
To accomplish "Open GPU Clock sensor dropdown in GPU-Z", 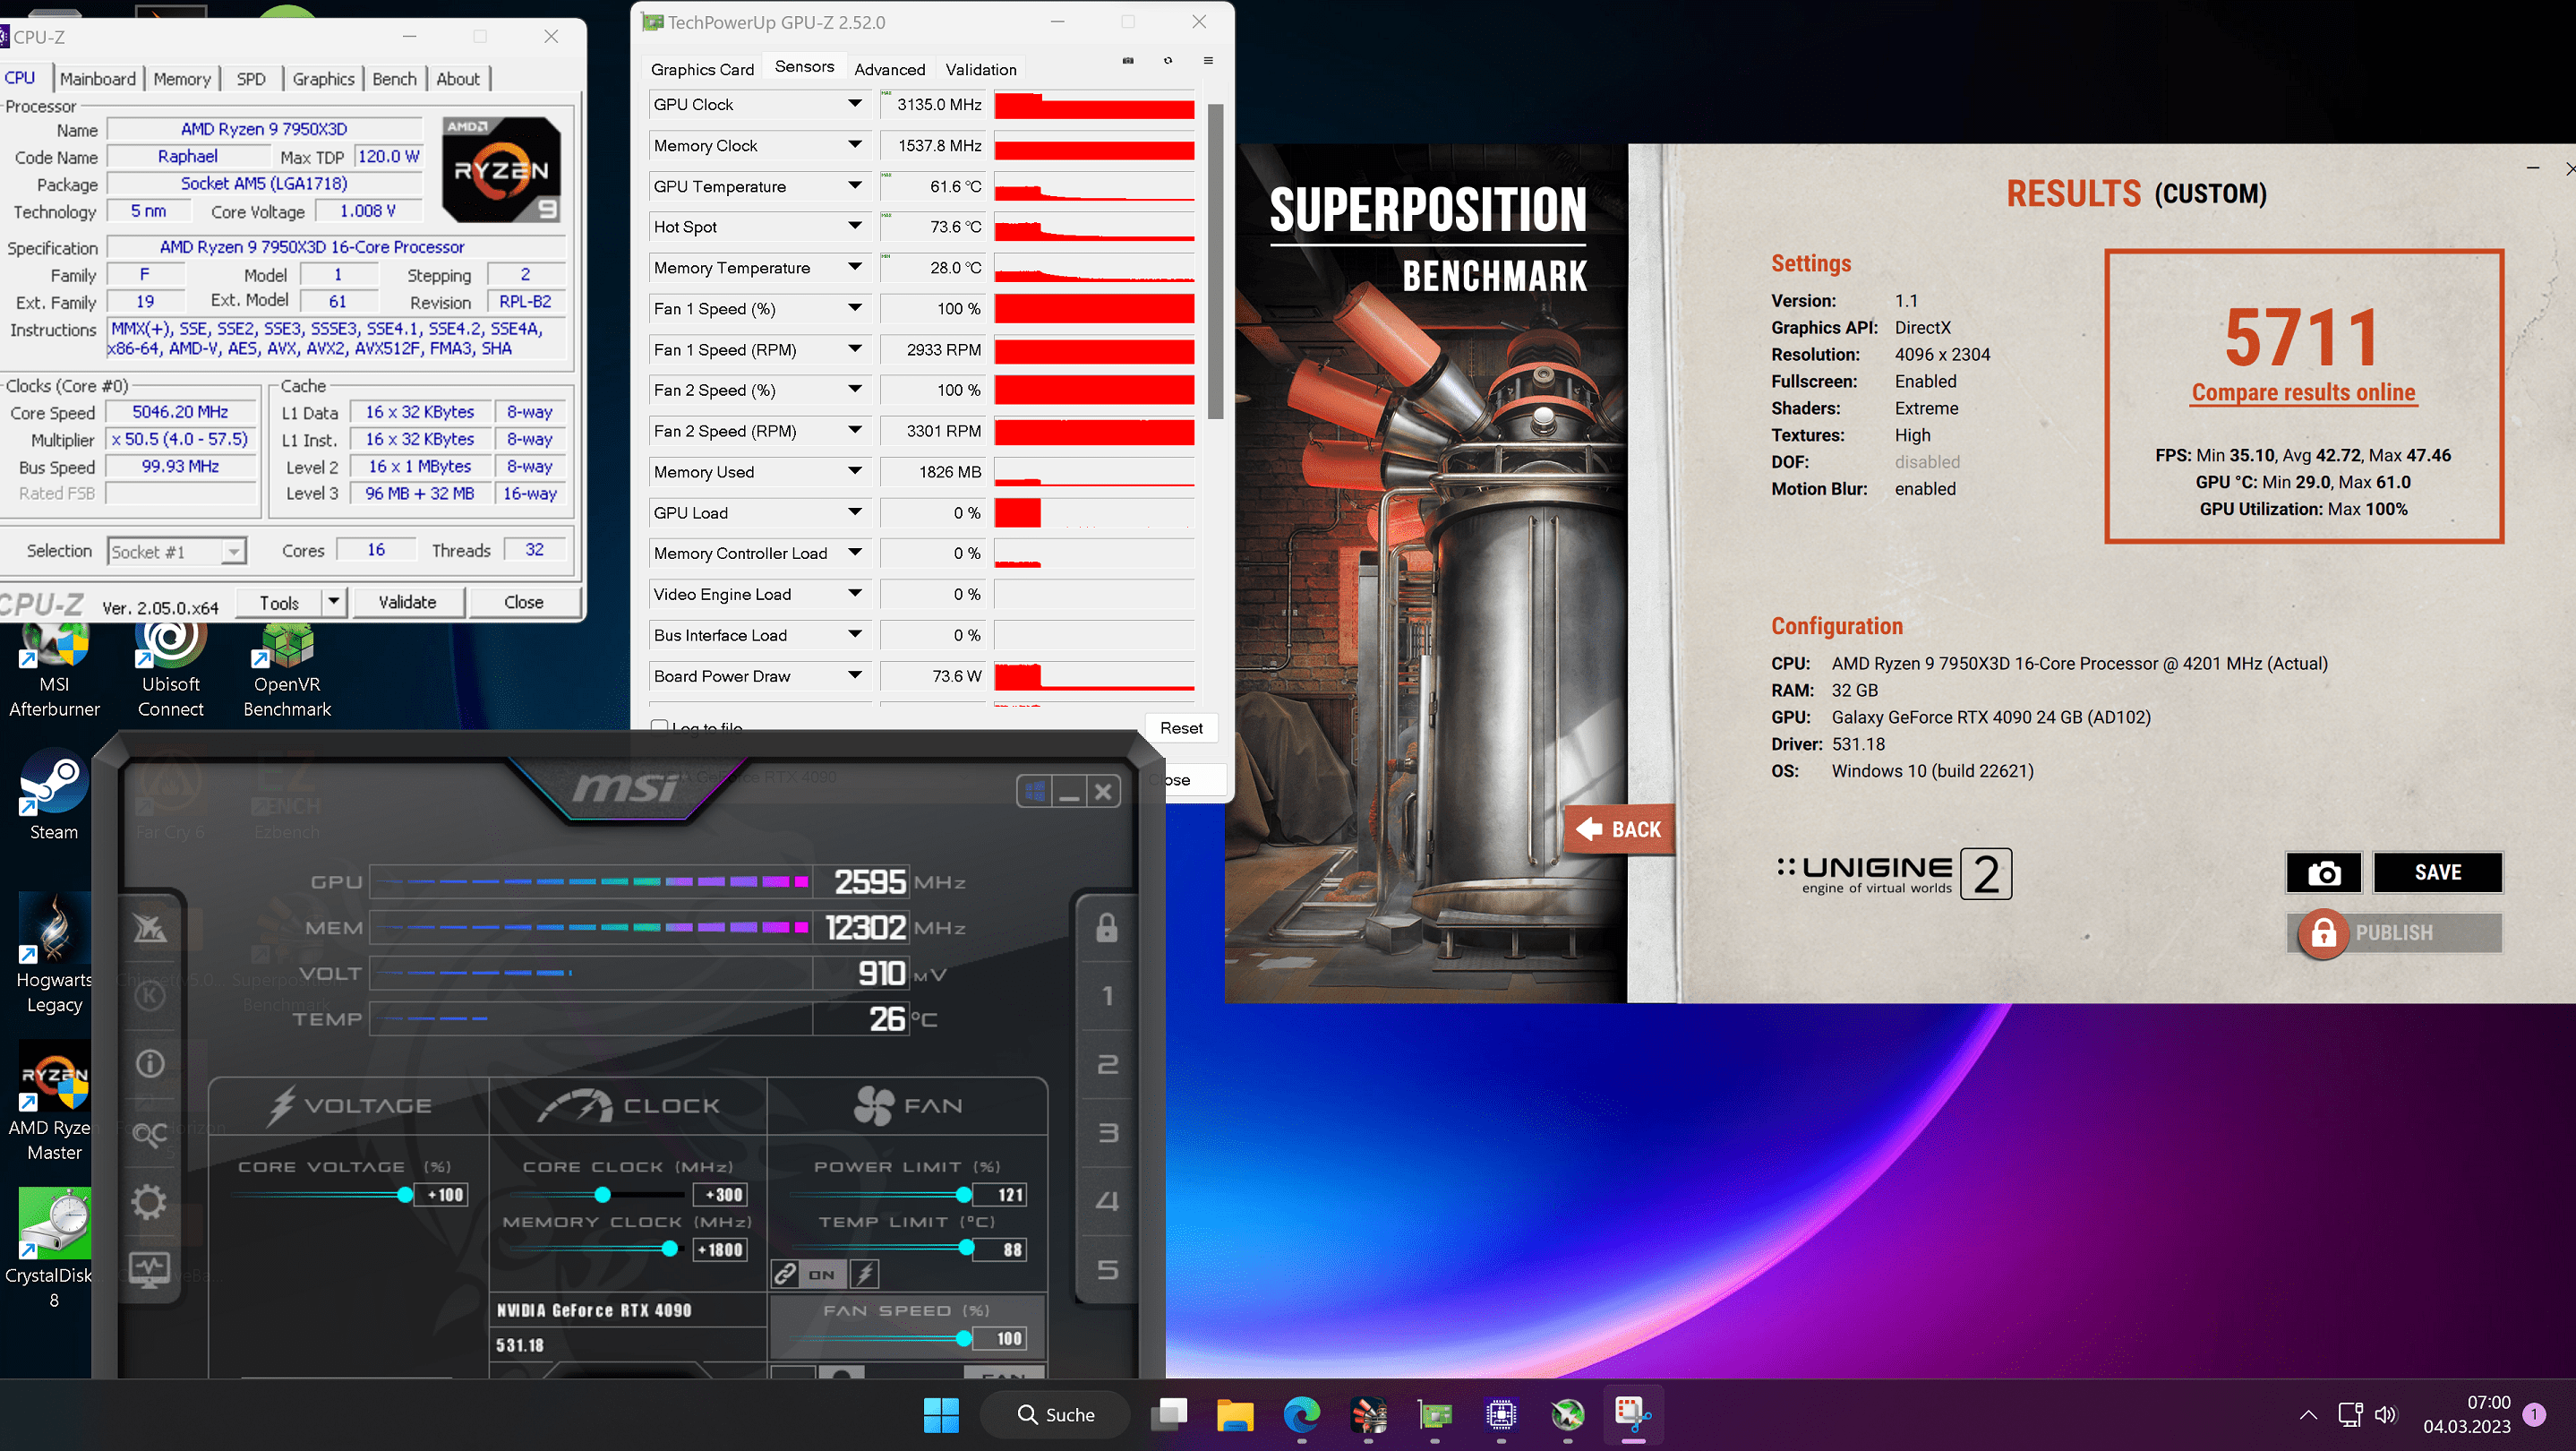I will [x=855, y=104].
